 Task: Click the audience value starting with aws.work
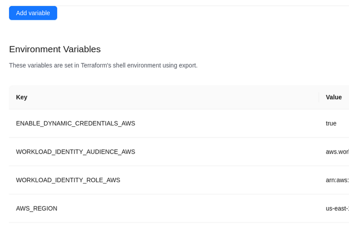(x=337, y=152)
